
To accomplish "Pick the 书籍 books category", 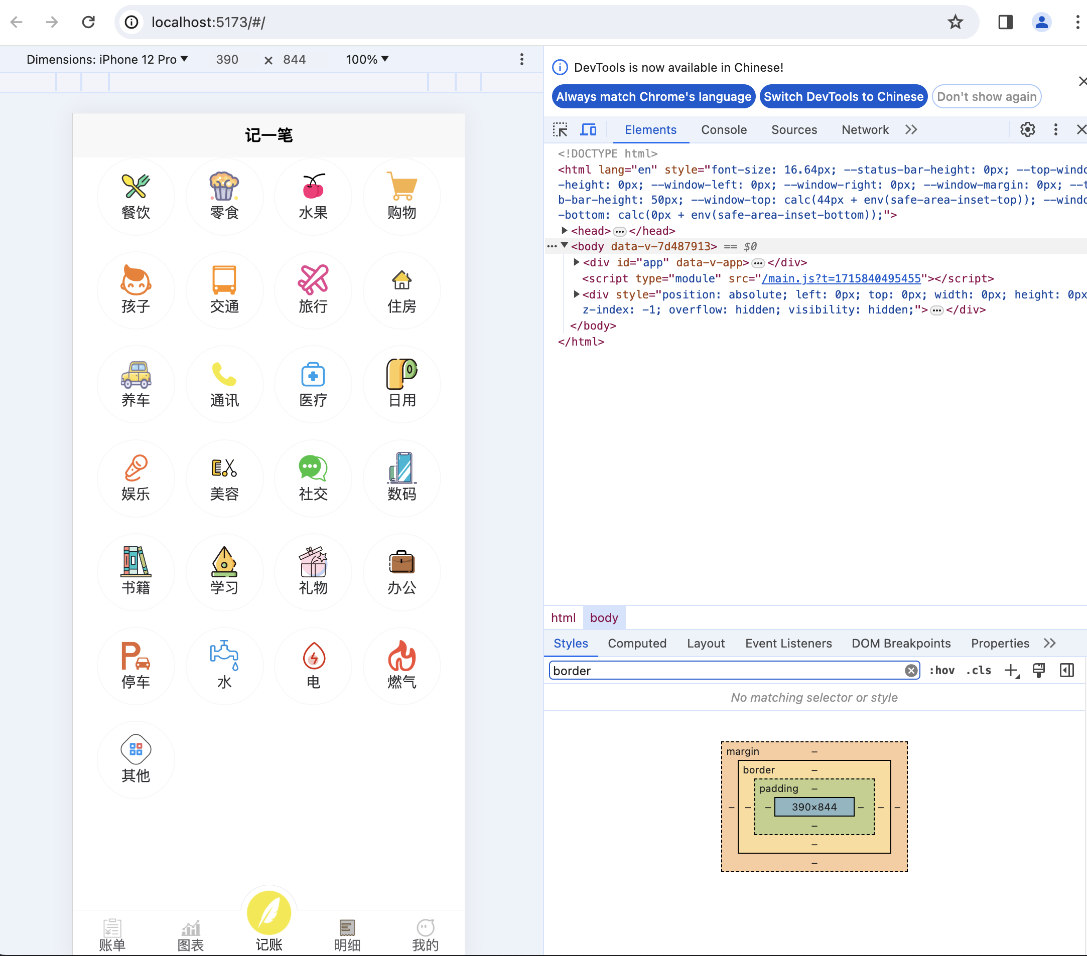I will tap(135, 572).
